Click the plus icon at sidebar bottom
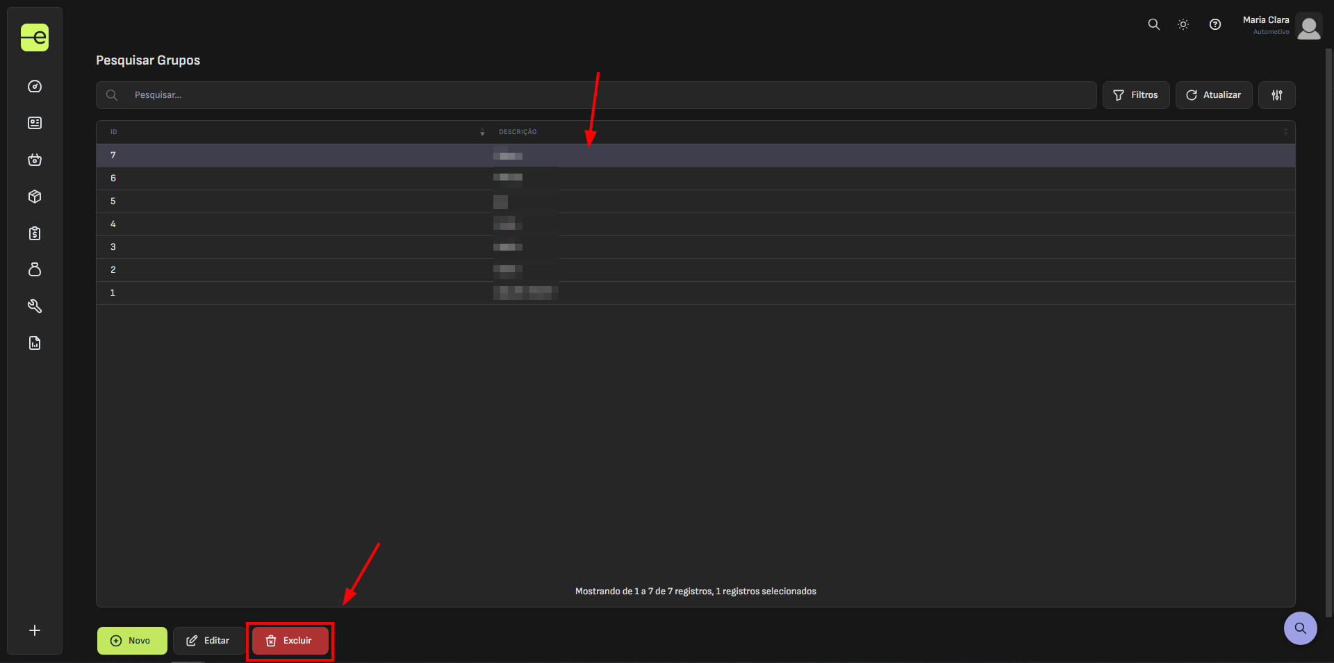Viewport: 1334px width, 663px height. pos(35,630)
